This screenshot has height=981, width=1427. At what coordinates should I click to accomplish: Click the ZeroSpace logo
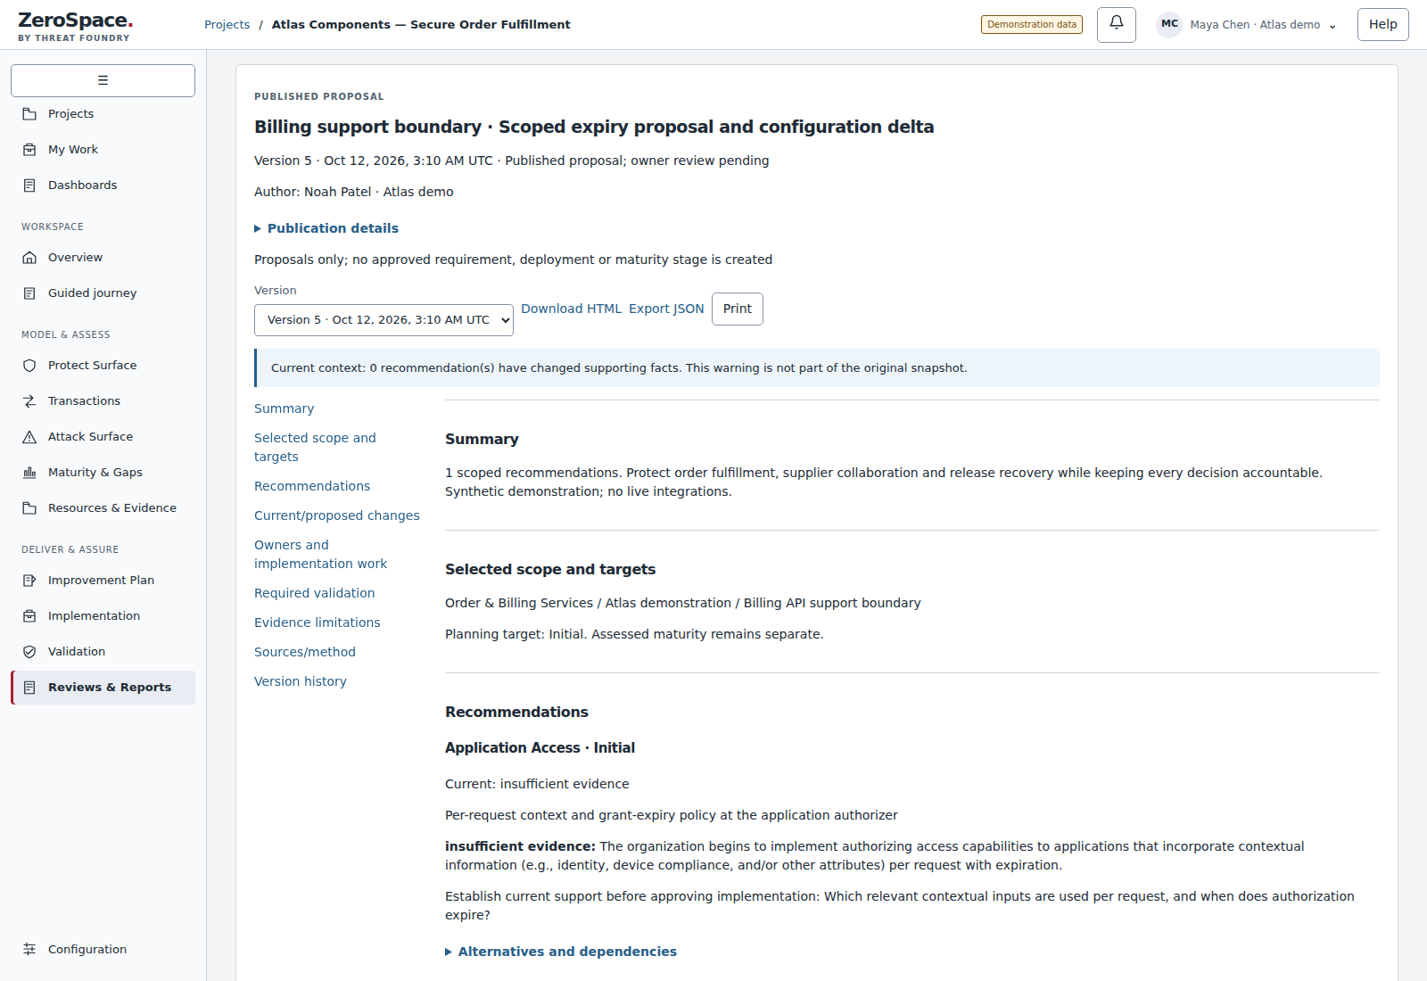click(x=76, y=26)
